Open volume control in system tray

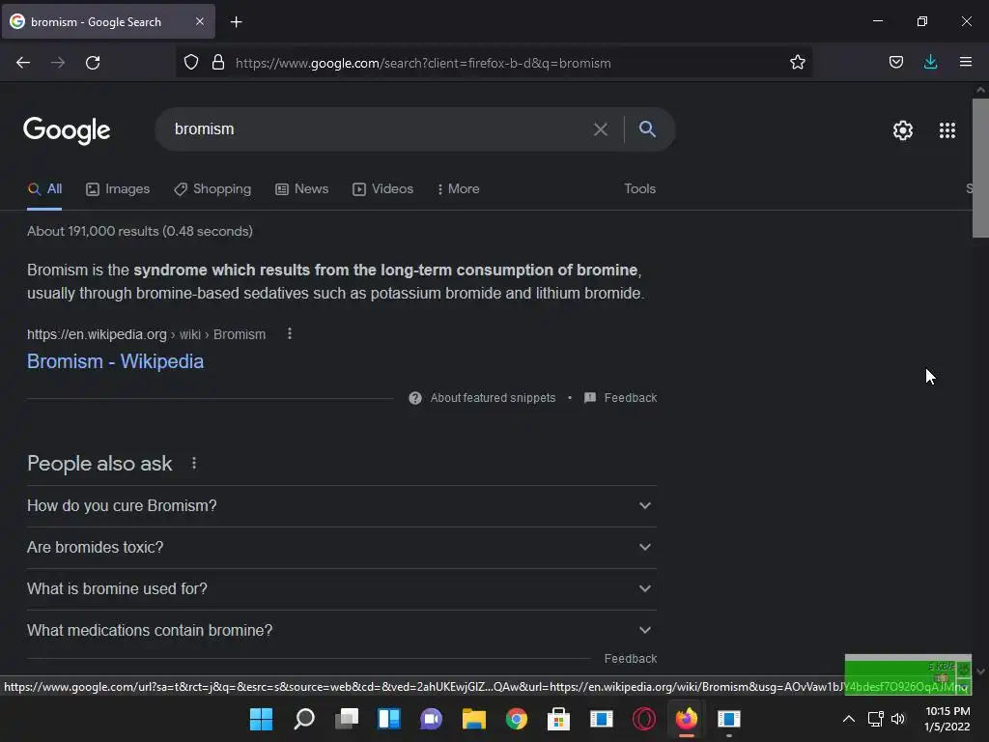tap(897, 719)
